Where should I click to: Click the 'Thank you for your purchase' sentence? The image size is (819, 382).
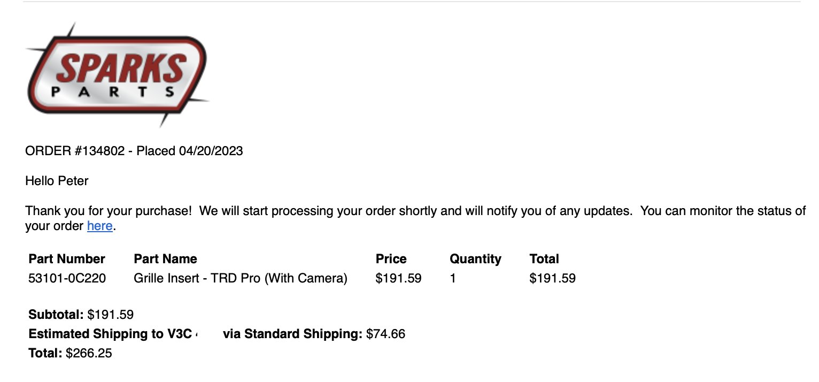point(109,211)
